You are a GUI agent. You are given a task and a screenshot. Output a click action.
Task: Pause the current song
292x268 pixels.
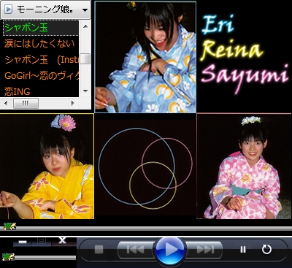tap(243, 250)
